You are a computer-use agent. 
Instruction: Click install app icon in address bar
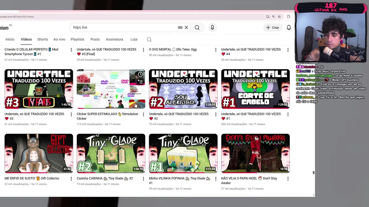click(x=268, y=17)
